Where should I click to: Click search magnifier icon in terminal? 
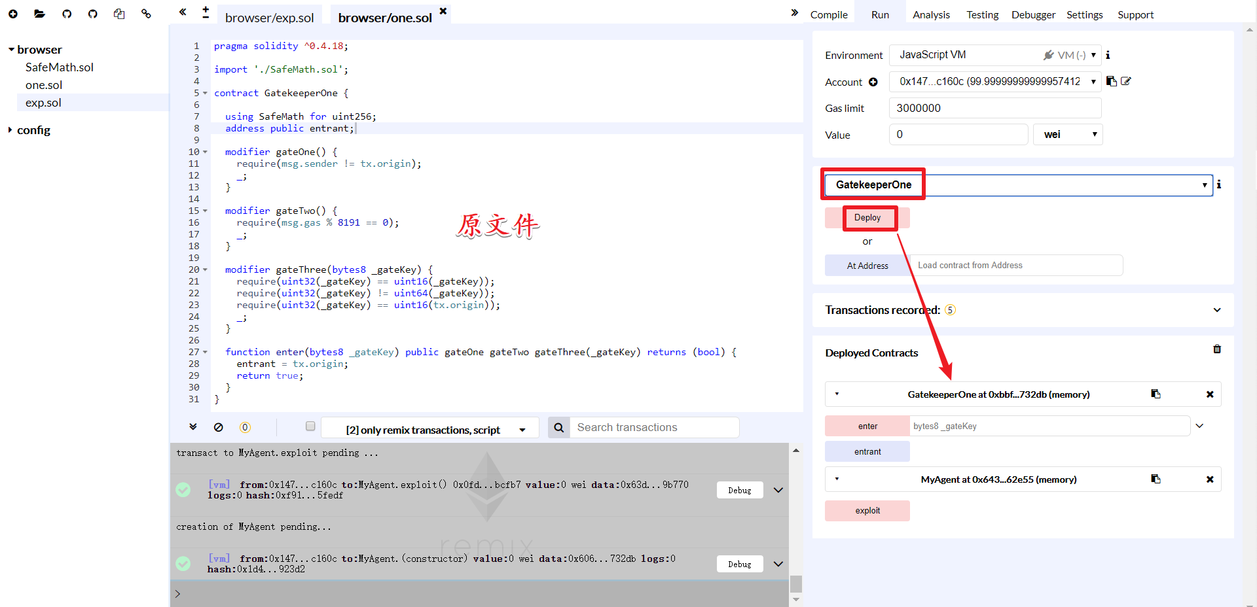point(558,427)
